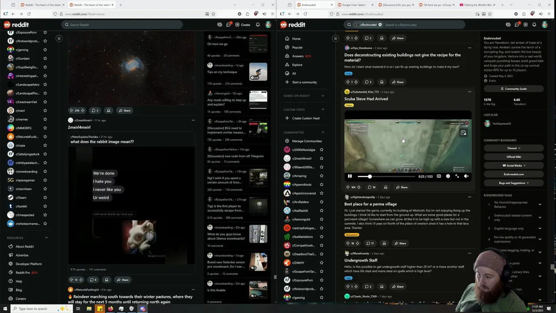Image resolution: width=556 pixels, height=313 pixels.
Task: Click the create post plus icon in the r/Enshrouded window
Action: 526,25
